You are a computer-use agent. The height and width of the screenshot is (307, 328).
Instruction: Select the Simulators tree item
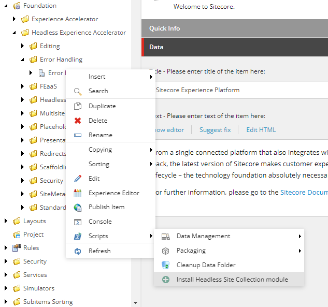[39, 288]
